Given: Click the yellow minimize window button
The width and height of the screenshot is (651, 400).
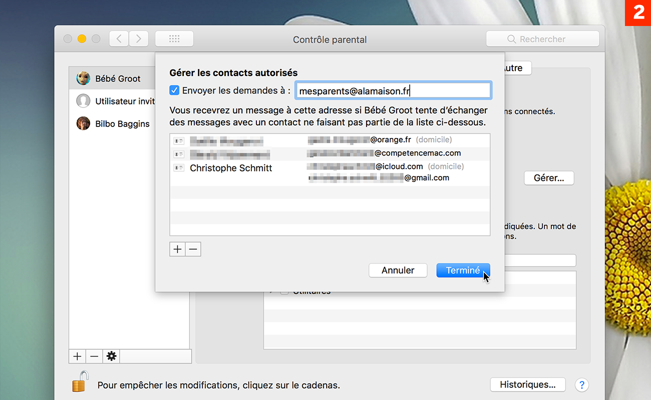Looking at the screenshot, I should [x=82, y=39].
